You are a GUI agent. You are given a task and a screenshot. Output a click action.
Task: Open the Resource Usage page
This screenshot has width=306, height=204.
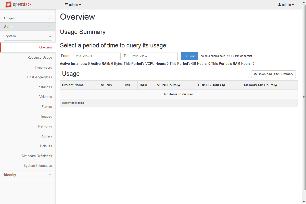[40, 58]
